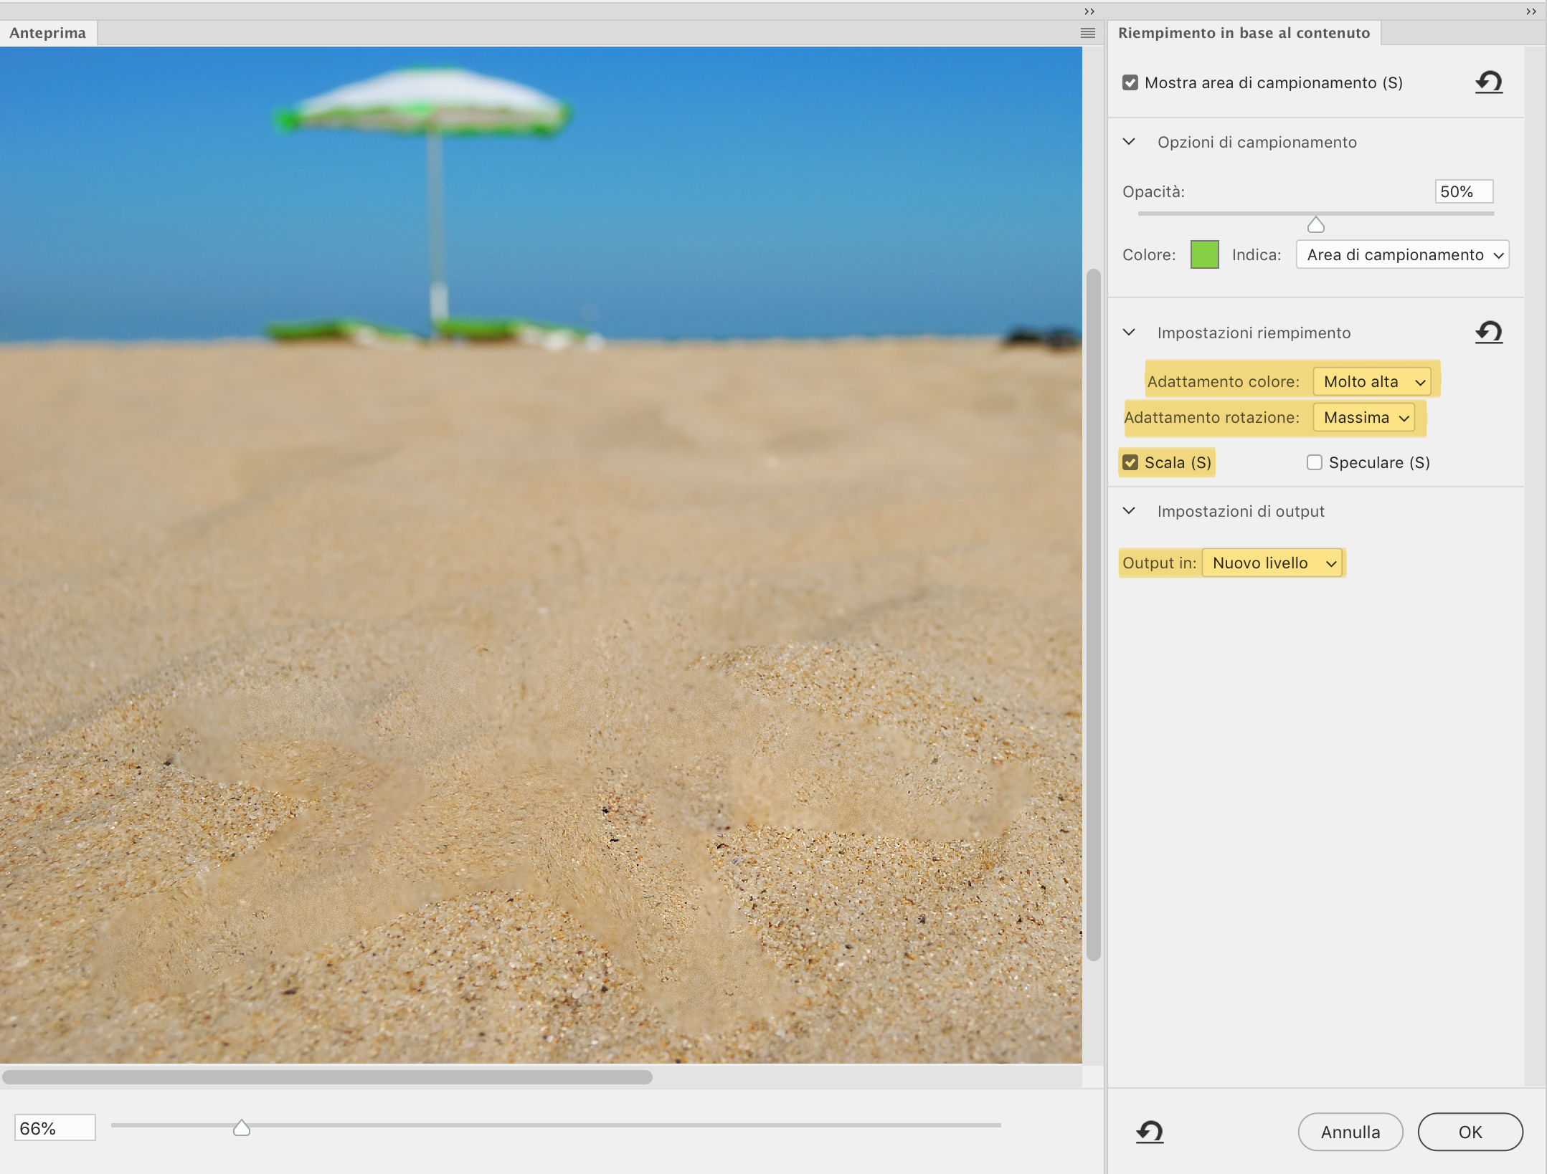This screenshot has width=1547, height=1174.
Task: Collapse the right panel's double-arrow icon
Action: click(1531, 11)
